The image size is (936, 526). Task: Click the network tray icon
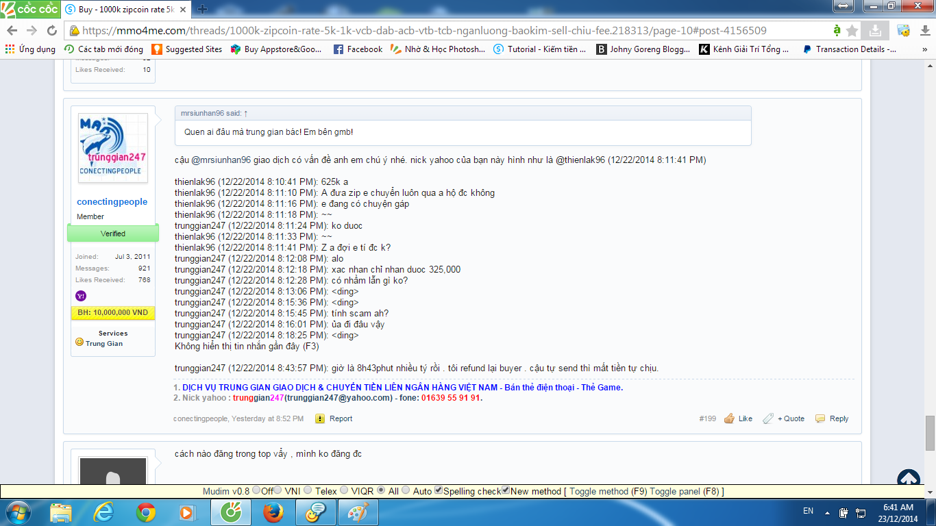(x=860, y=512)
